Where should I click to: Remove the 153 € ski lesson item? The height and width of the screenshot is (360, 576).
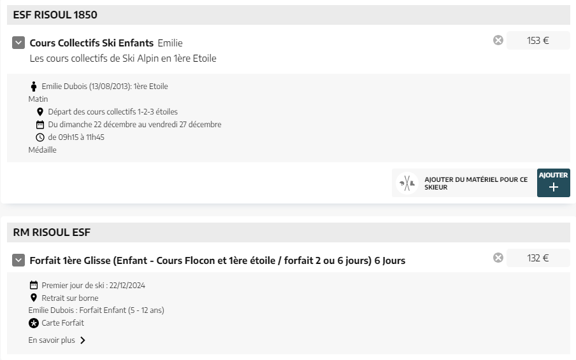click(498, 40)
